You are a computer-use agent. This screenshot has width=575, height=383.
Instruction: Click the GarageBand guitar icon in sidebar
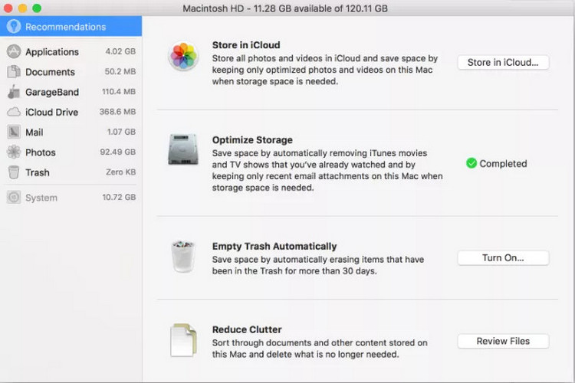coord(13,92)
